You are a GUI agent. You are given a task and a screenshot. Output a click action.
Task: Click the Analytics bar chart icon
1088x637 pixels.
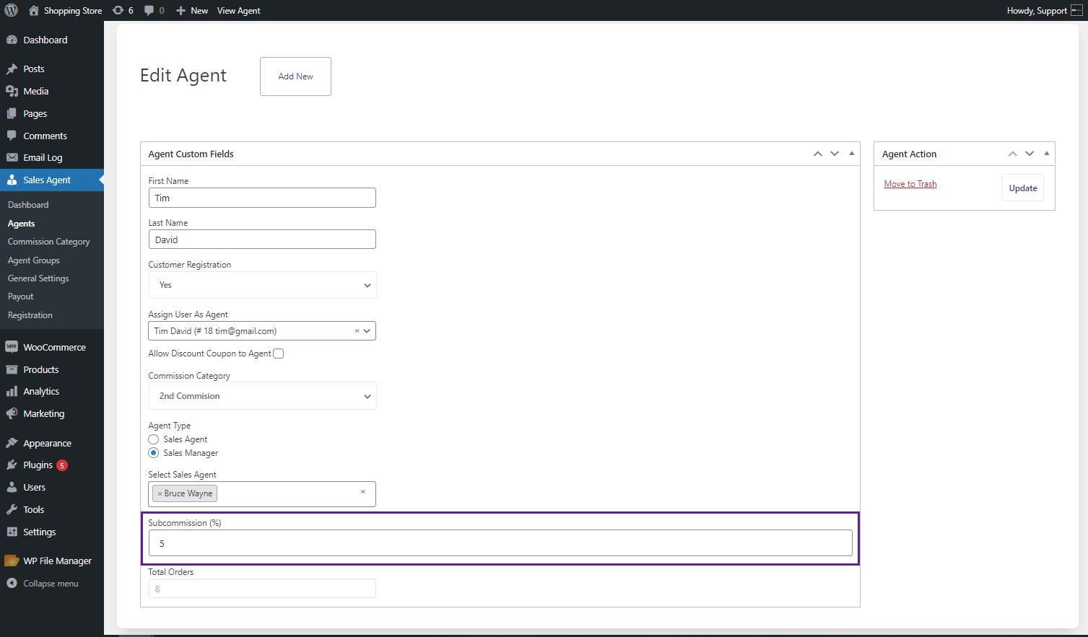click(x=12, y=391)
